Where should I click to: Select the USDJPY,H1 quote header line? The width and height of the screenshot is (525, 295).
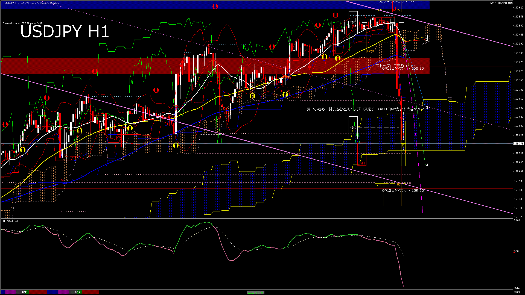point(32,3)
